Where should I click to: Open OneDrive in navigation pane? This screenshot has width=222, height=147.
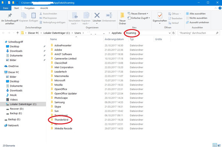point(11,66)
